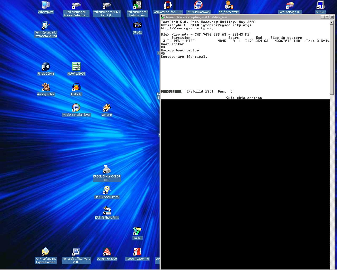
Task: Open the AIDA32 desktop icon
Action: click(x=320, y=7)
